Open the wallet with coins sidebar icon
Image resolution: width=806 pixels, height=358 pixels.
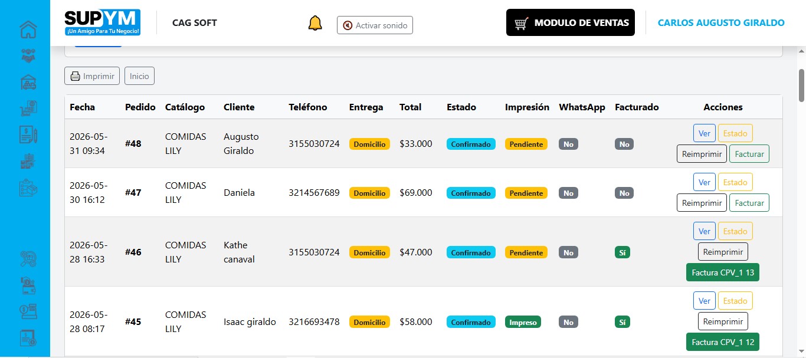coord(28,285)
